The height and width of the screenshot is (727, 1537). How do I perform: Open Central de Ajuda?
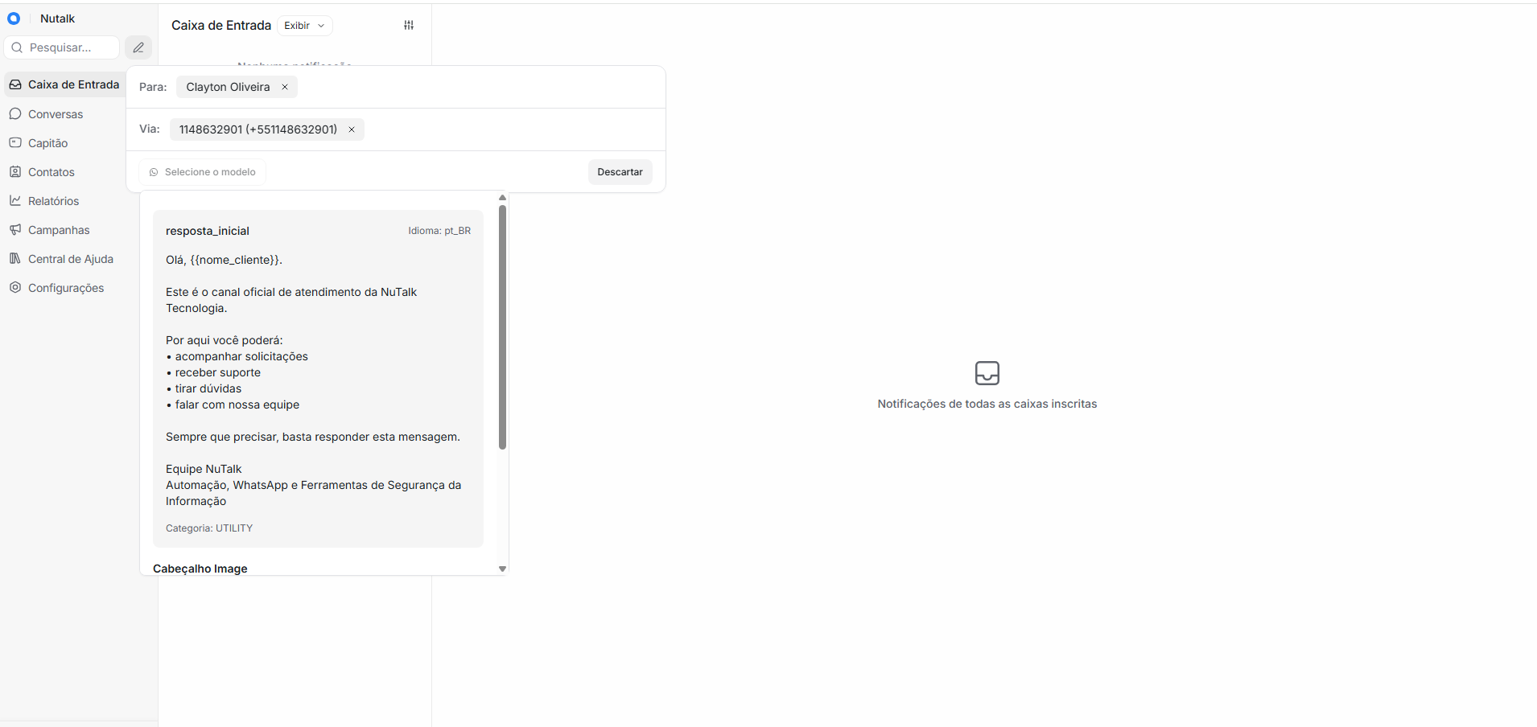pos(71,259)
